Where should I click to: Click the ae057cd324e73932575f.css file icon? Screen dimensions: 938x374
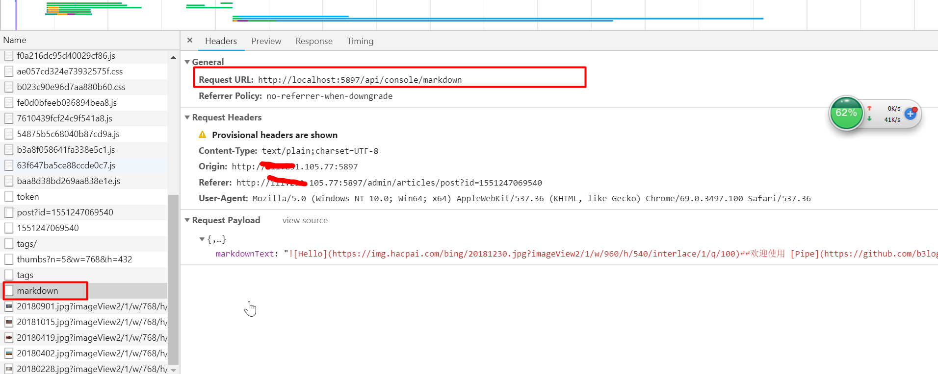(x=9, y=71)
